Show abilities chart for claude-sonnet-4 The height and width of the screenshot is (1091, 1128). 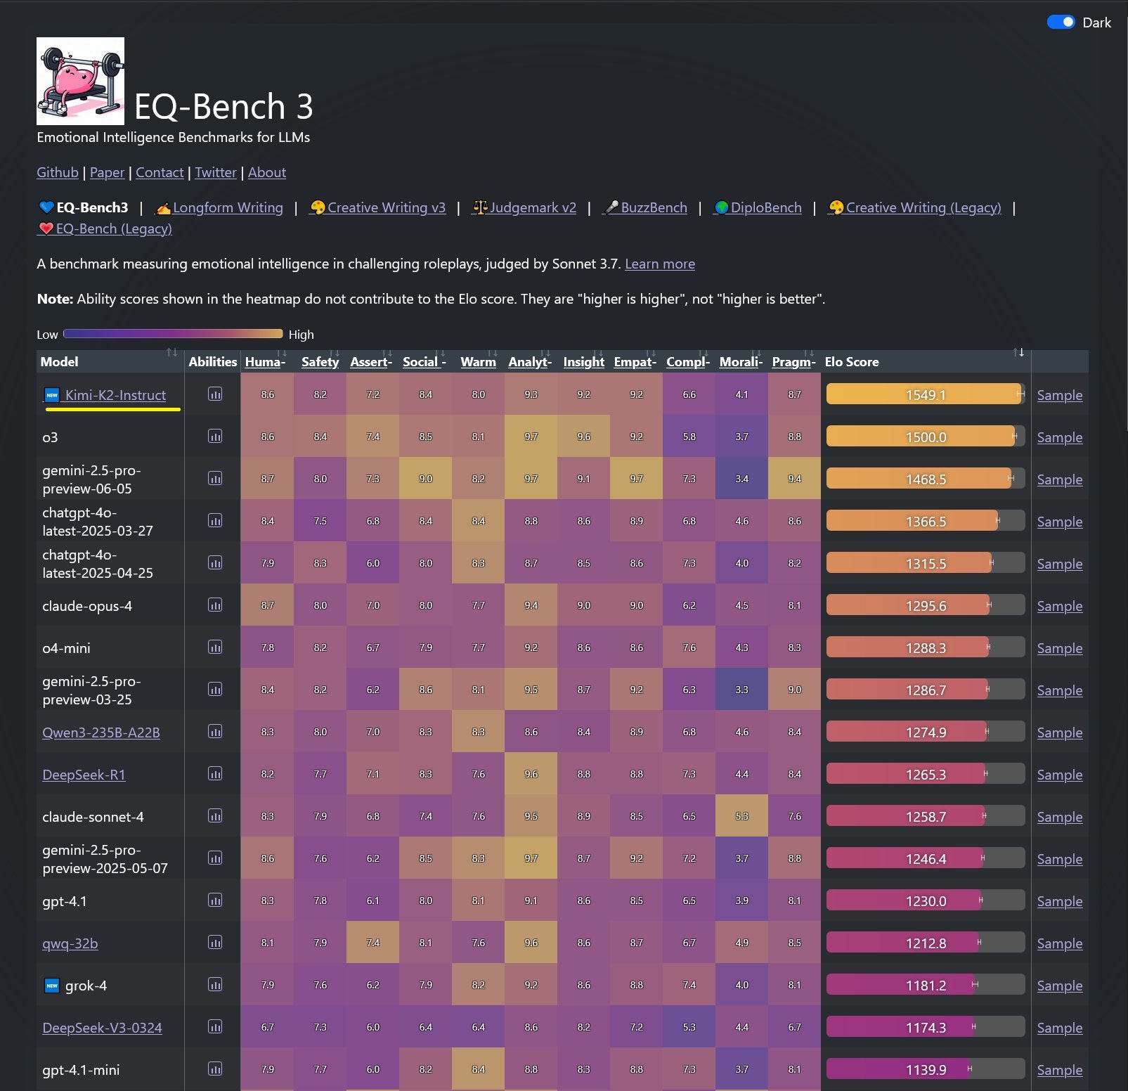pos(215,815)
